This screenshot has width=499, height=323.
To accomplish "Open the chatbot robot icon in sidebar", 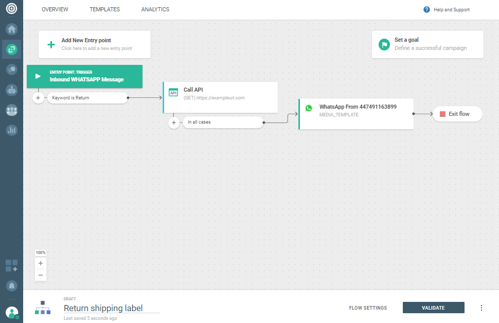I will [x=11, y=90].
